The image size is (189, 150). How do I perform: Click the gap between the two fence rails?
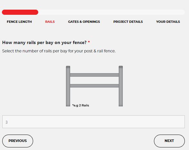(x=94, y=80)
